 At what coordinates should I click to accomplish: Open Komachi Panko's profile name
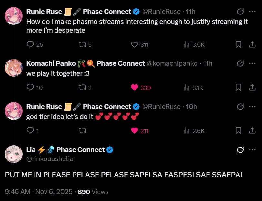pyautogui.click(x=51, y=63)
